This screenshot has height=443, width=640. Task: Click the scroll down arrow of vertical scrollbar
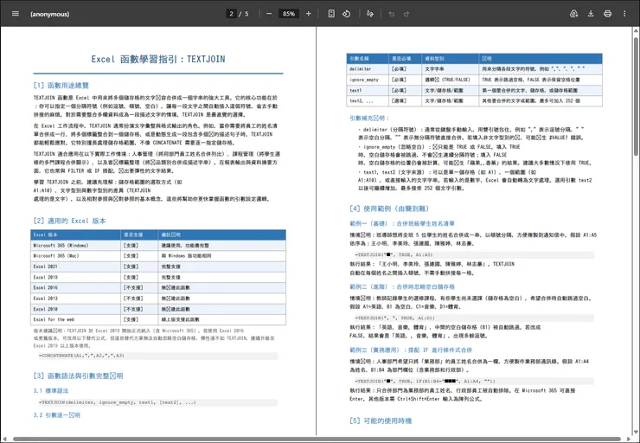[636, 432]
